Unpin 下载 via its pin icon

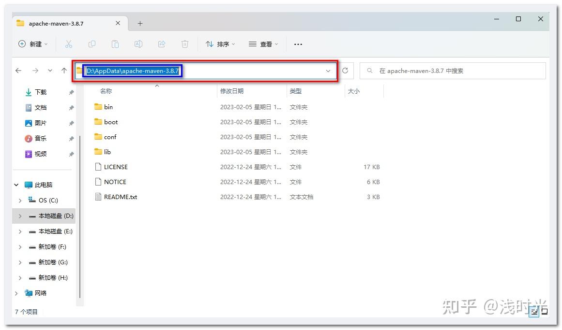click(x=71, y=92)
